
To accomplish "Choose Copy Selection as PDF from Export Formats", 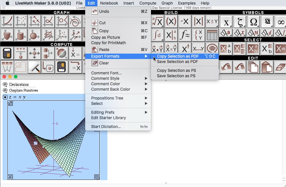I will [x=178, y=56].
